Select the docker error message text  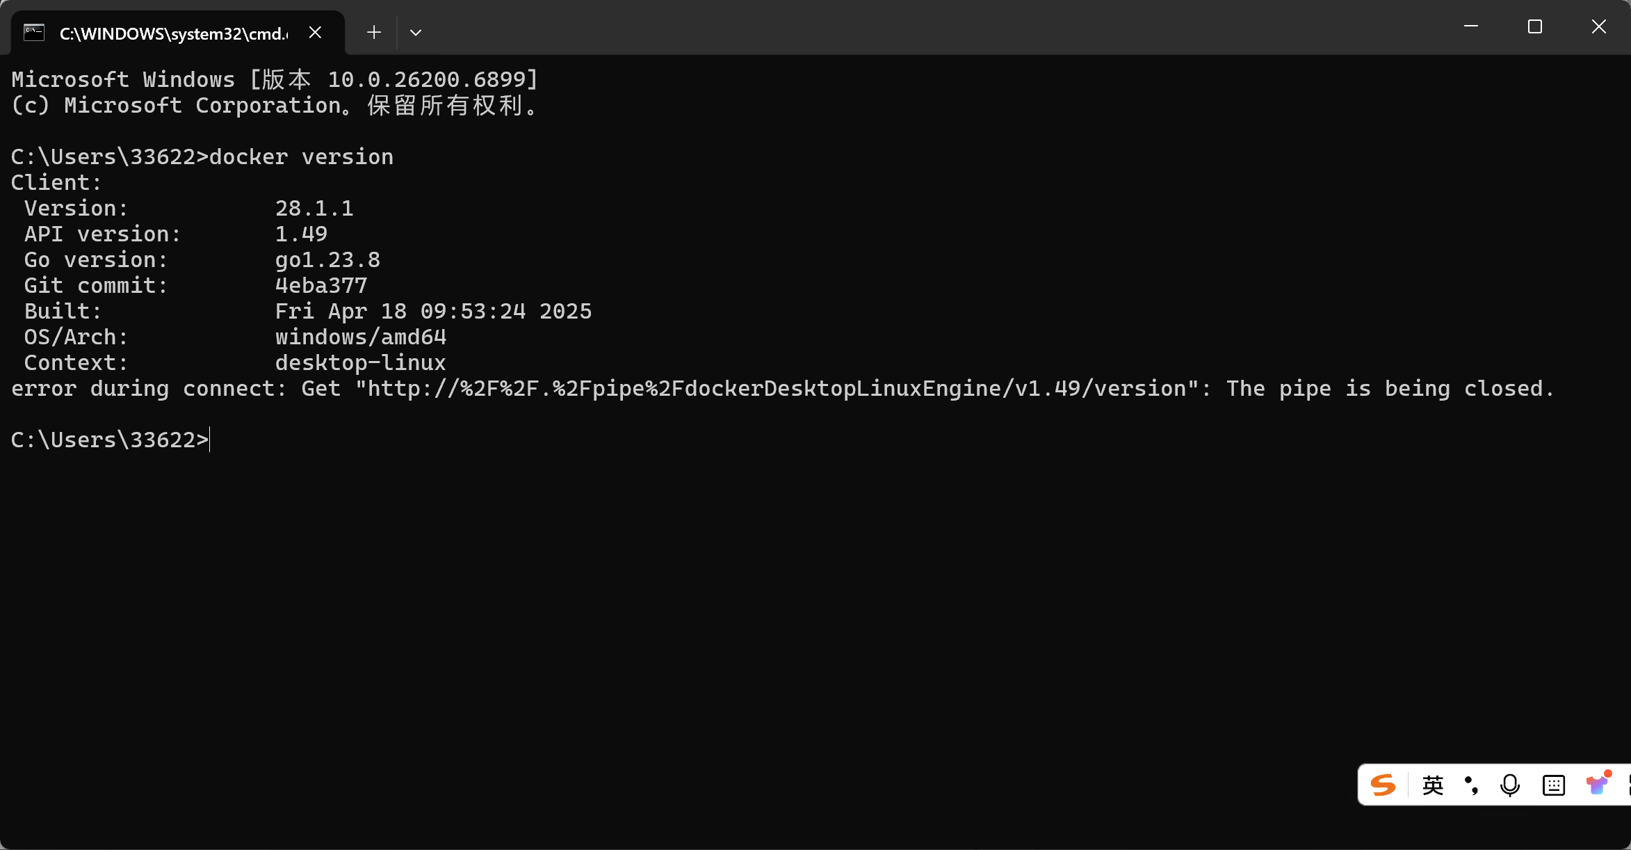779,388
